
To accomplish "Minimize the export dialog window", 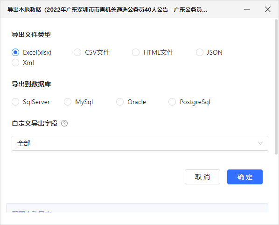I will point(247,9).
